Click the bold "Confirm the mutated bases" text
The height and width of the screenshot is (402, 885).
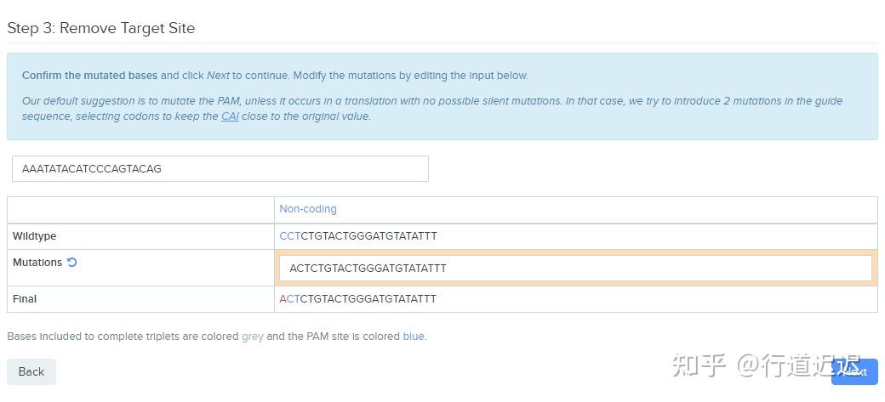click(89, 76)
